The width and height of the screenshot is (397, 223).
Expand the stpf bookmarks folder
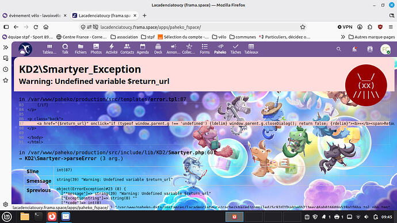coord(148,37)
